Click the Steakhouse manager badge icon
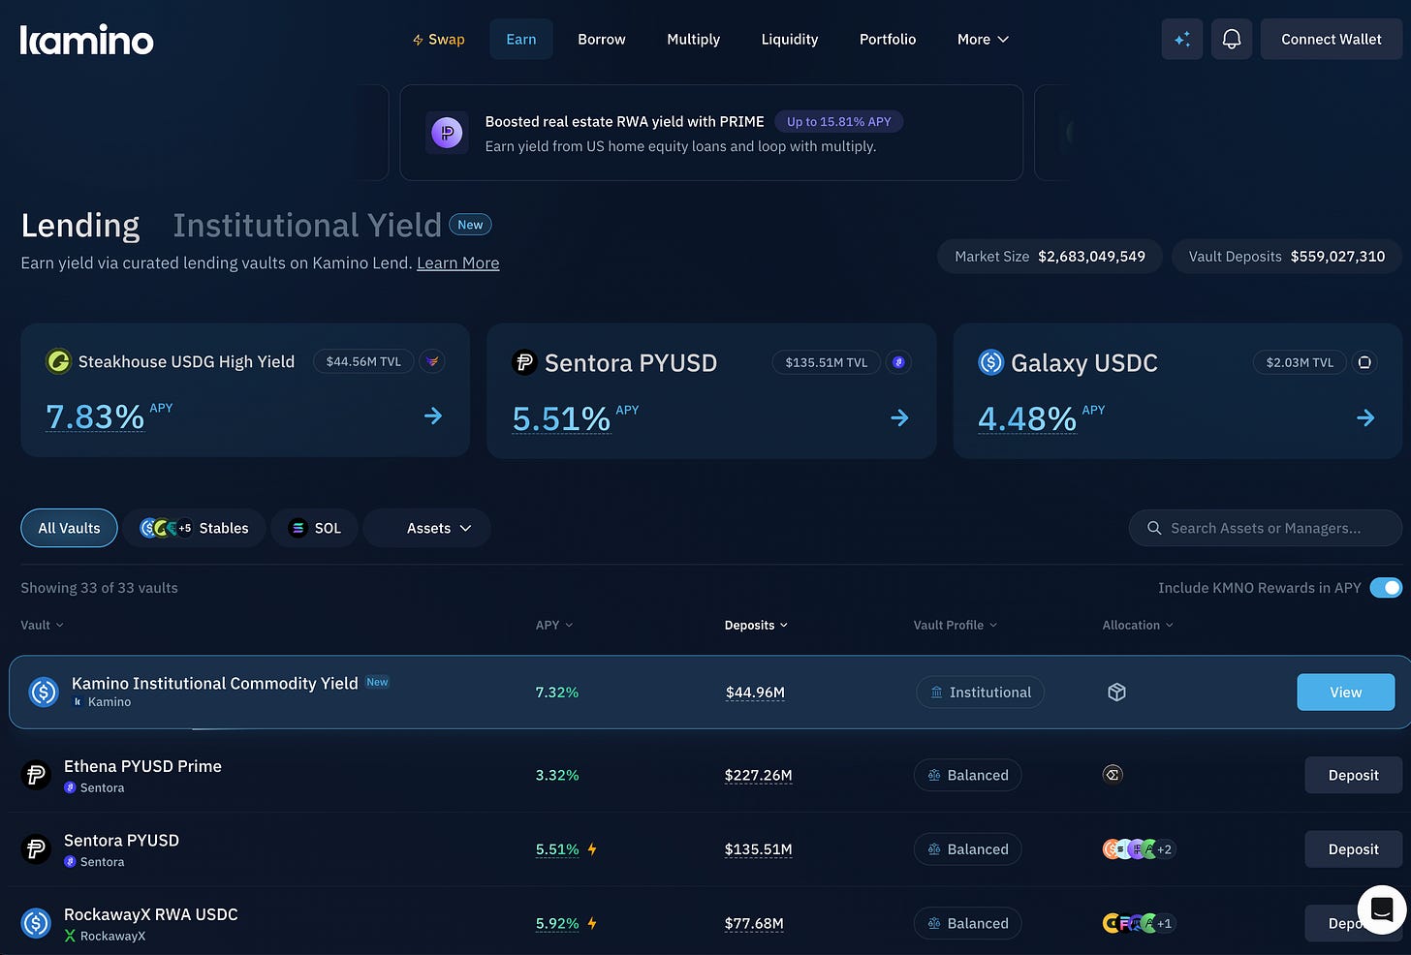This screenshot has height=955, width=1411. coord(433,361)
